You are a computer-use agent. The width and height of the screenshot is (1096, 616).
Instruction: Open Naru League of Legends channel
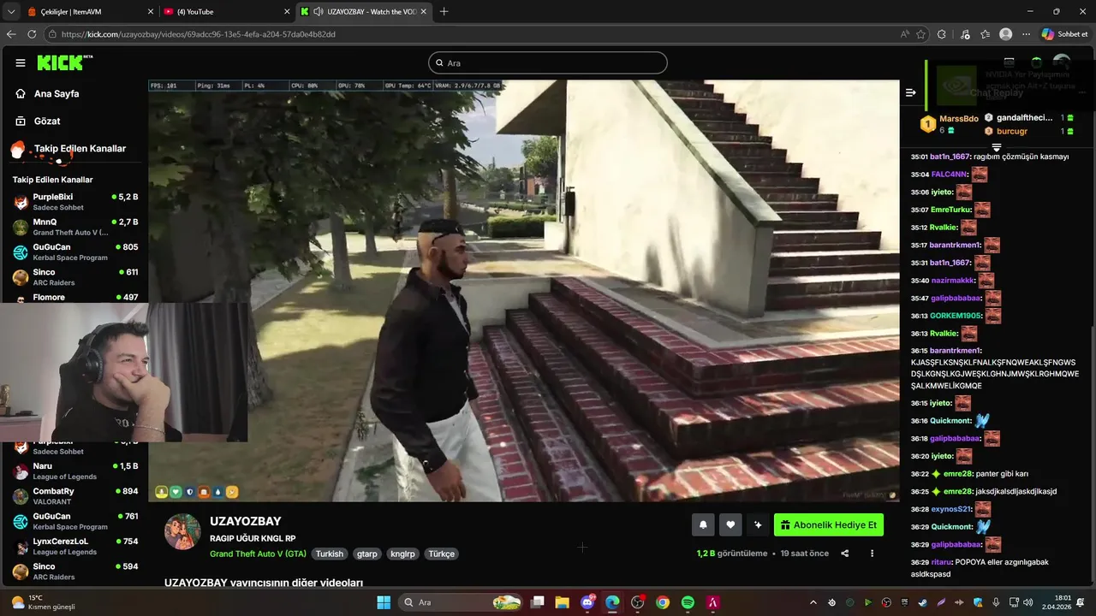[75, 471]
